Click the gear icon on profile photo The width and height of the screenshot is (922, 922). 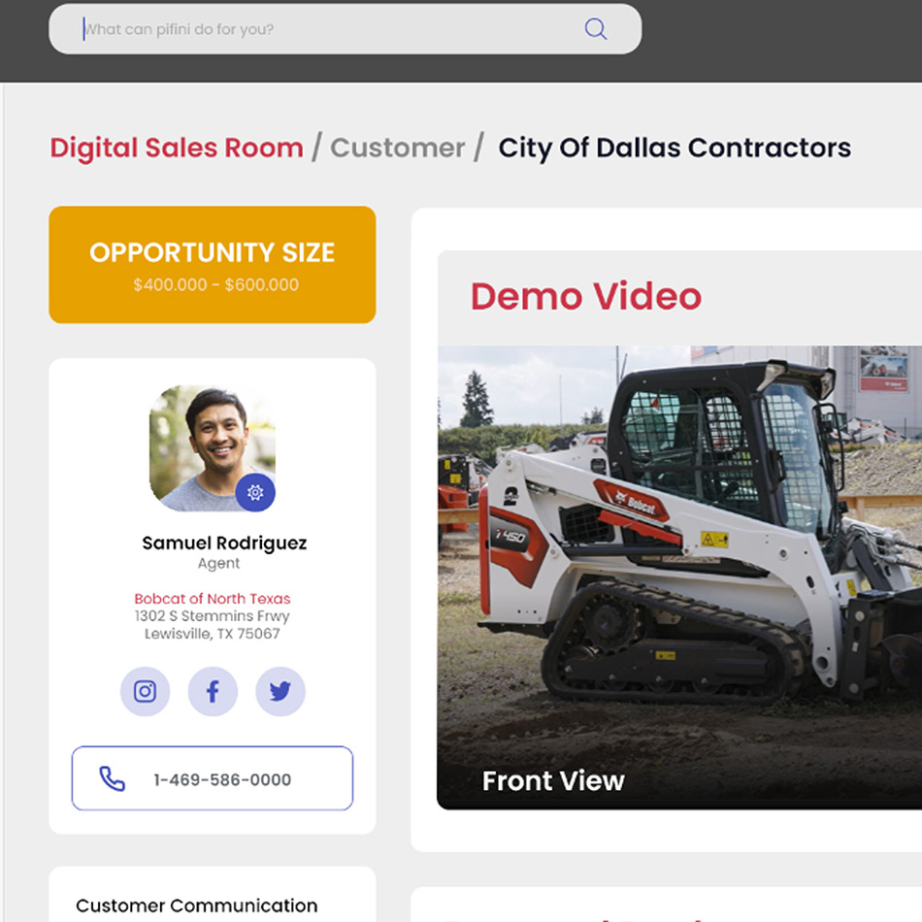pyautogui.click(x=255, y=493)
